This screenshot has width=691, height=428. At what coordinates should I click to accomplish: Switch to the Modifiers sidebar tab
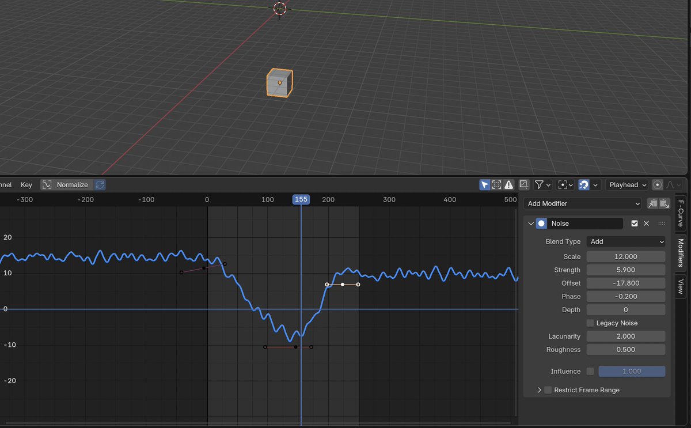681,253
